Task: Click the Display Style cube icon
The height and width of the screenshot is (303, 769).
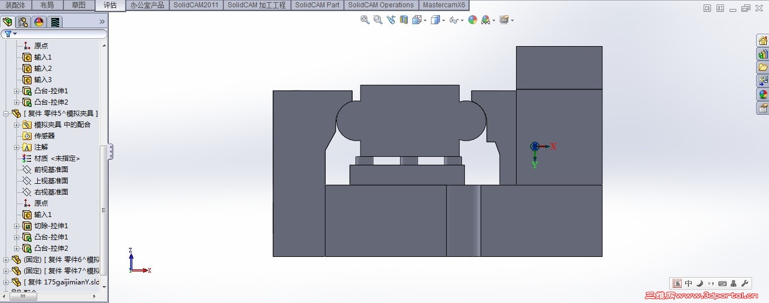Action: coord(435,20)
